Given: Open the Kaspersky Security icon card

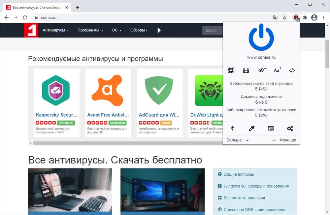Looking at the screenshot, I should pos(56,90).
